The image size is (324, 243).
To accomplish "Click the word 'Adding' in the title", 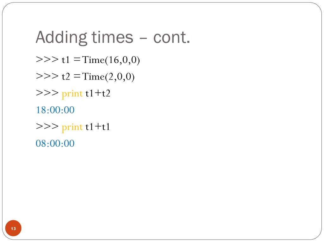I will (61, 38).
